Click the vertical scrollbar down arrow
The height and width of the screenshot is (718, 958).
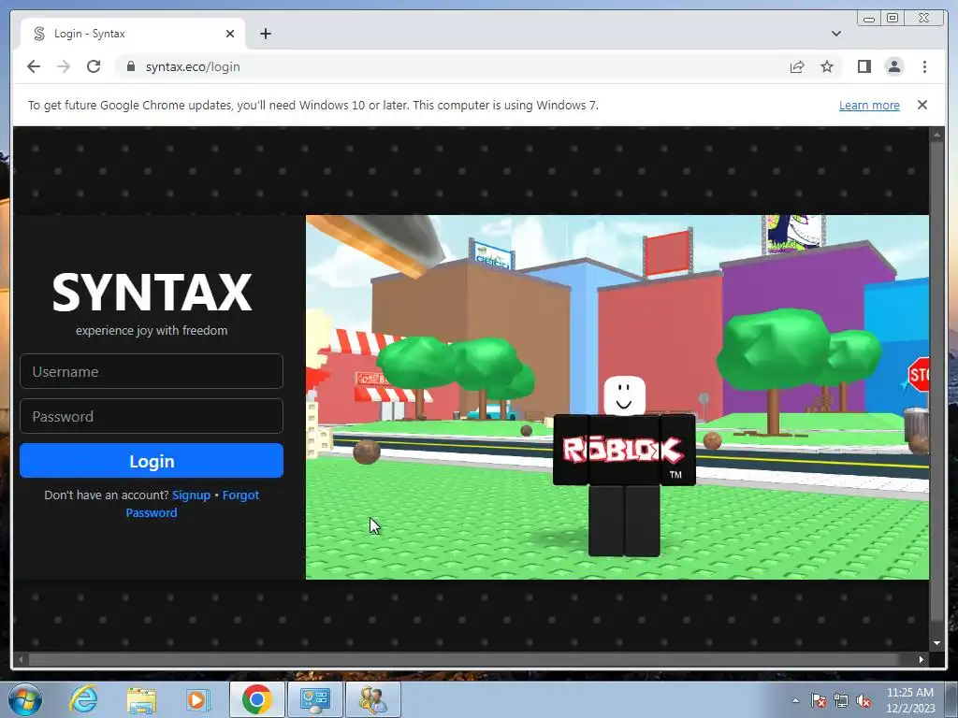pos(936,643)
